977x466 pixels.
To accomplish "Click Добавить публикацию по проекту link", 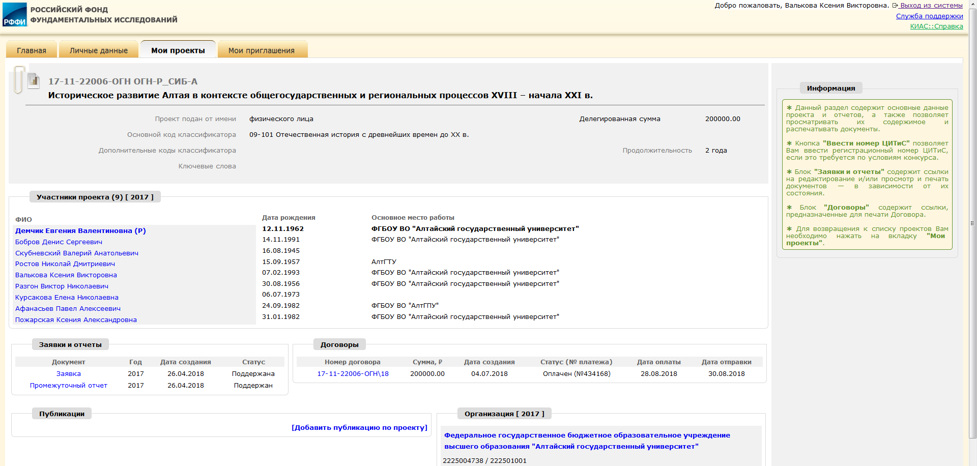I will click(x=359, y=427).
